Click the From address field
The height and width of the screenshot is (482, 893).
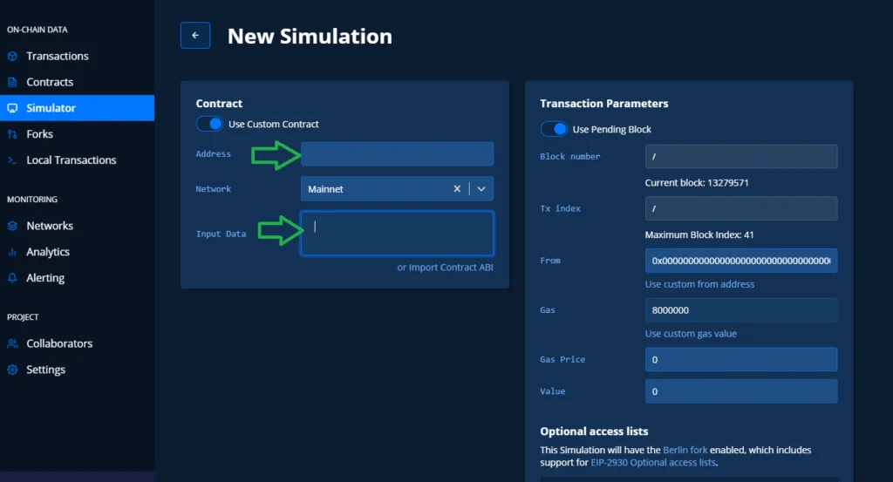tap(741, 261)
